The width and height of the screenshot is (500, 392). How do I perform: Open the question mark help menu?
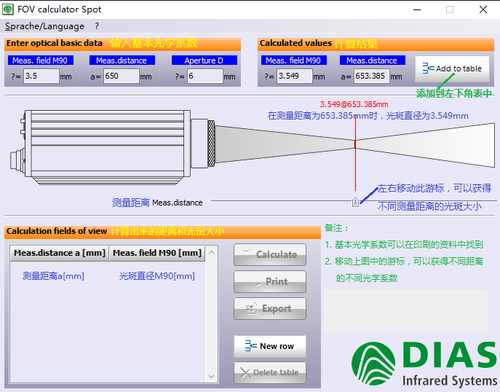click(x=97, y=26)
